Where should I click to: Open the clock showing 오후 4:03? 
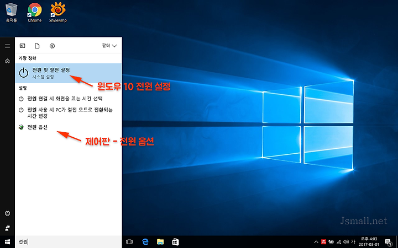coord(369,242)
